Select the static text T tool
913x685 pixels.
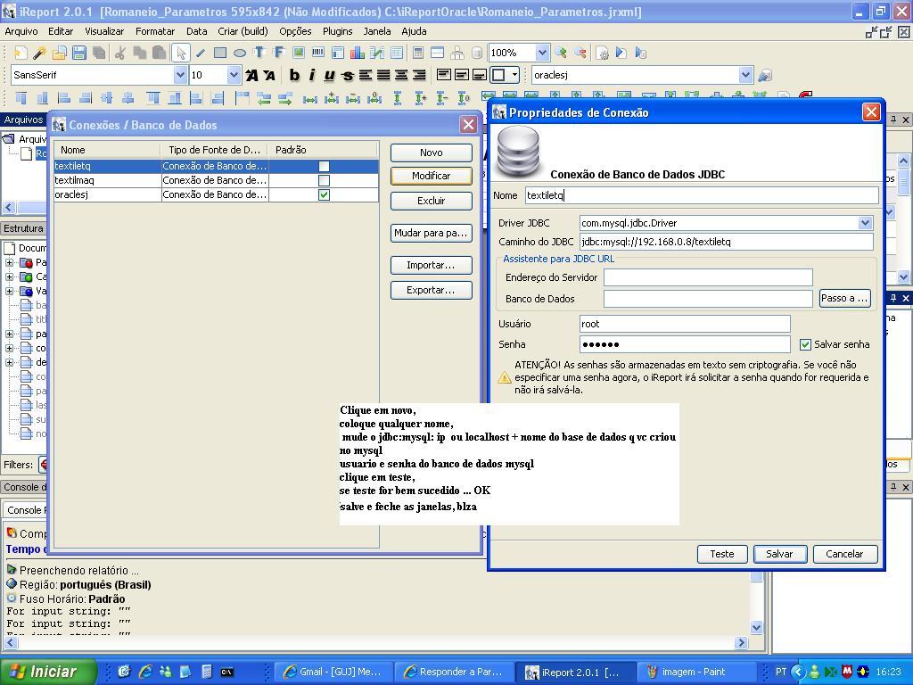[259, 53]
